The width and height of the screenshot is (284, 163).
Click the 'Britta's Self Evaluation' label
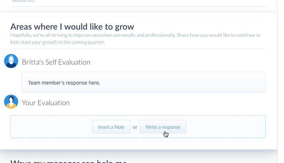click(x=56, y=62)
